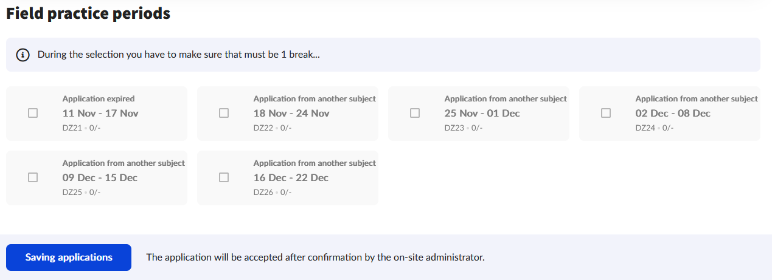Click the "02 Dec - 08 Dec" date label
The width and height of the screenshot is (772, 280).
pyautogui.click(x=673, y=113)
